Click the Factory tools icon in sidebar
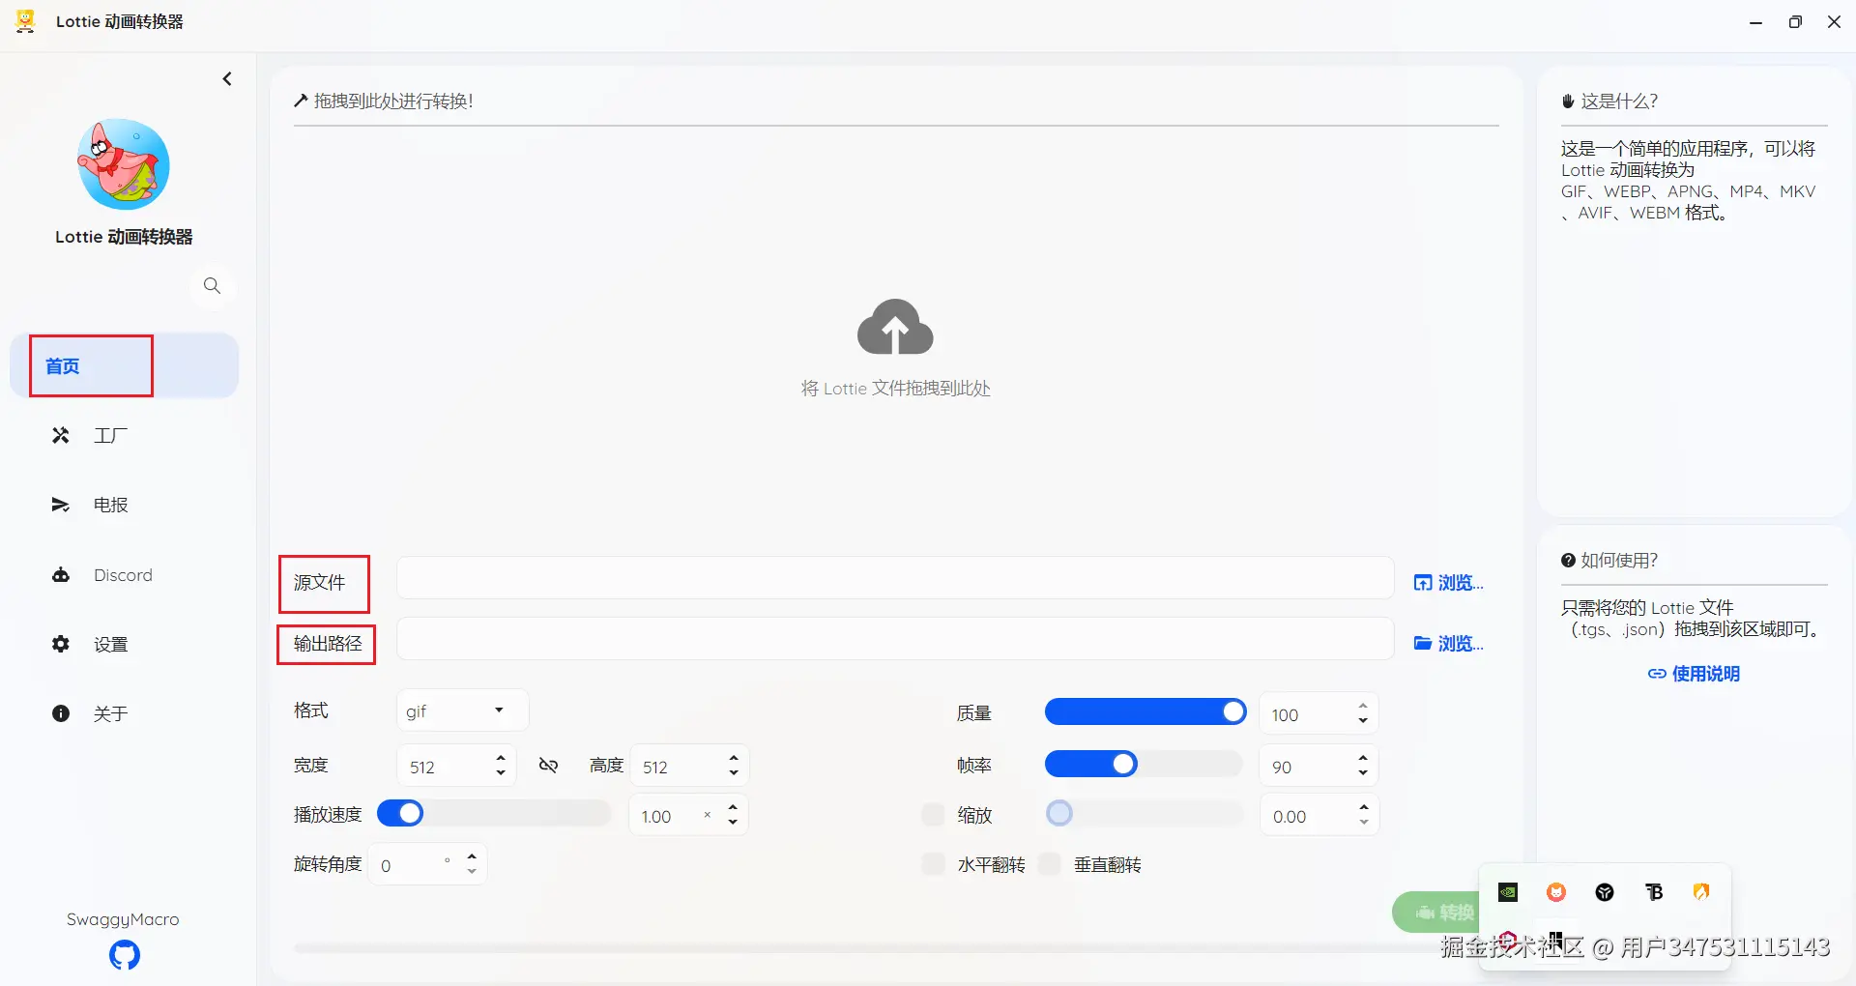The width and height of the screenshot is (1856, 986). click(x=61, y=435)
